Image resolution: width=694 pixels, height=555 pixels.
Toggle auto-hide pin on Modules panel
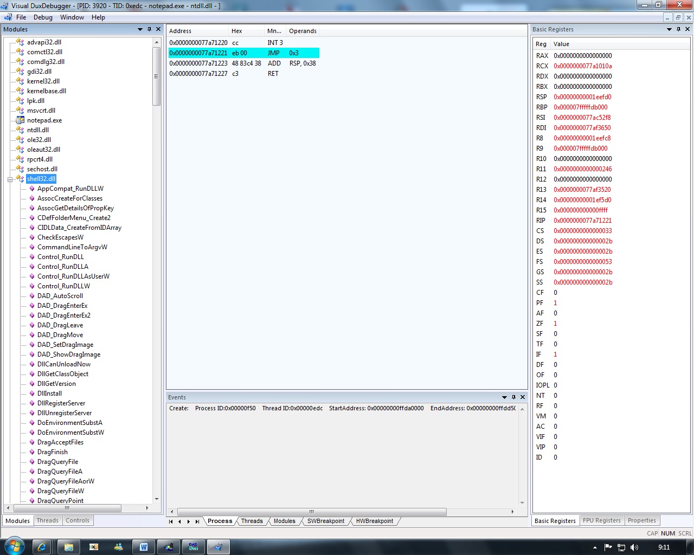click(x=149, y=29)
